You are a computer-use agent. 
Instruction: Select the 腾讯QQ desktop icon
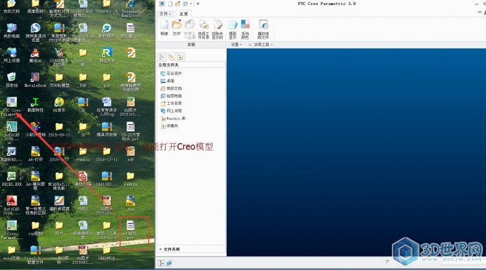[x=35, y=55]
